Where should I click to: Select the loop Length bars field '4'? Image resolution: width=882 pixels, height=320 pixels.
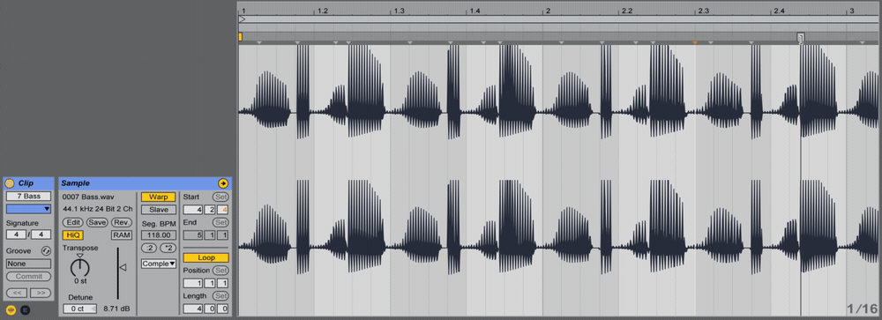194,309
